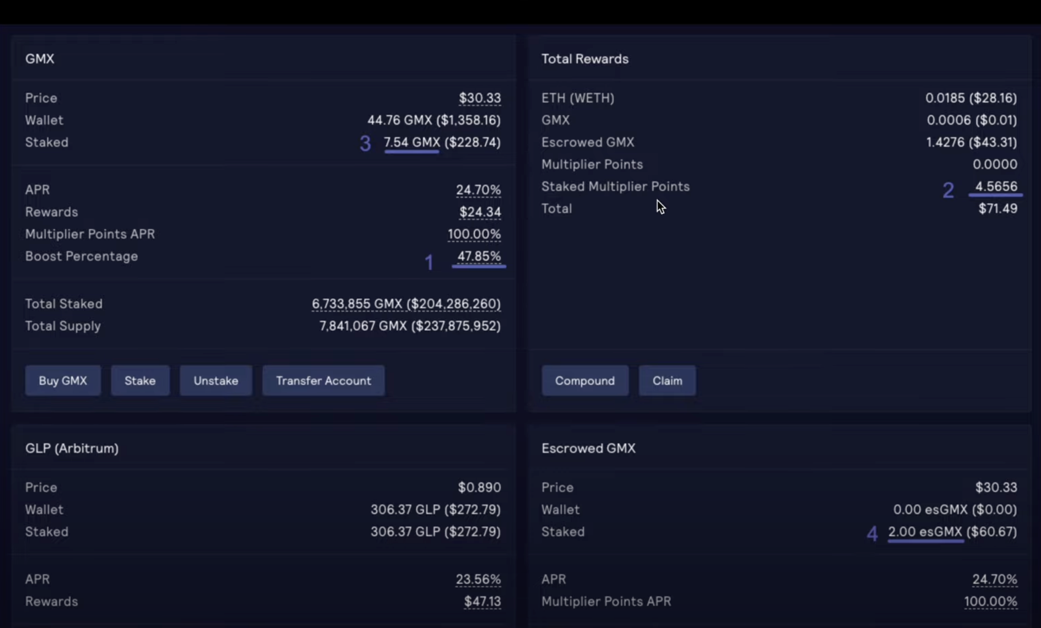Click the Total Supply label
The image size is (1041, 628).
[63, 326]
